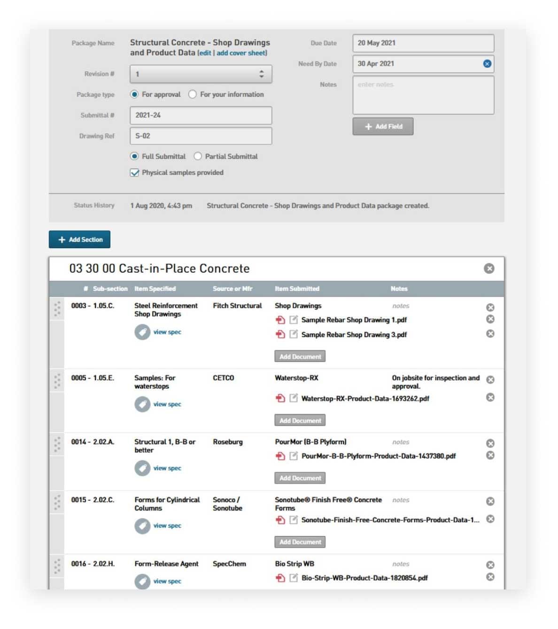Click view spec tag icon for Steel Reinforcement
This screenshot has width=558, height=629.
(x=142, y=332)
